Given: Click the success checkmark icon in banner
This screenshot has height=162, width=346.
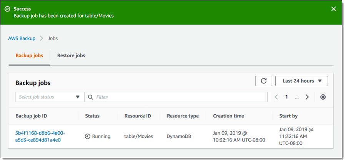Looking at the screenshot, I should [x=7, y=9].
